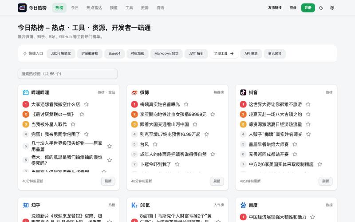Open the 工具 nav menu
This screenshot has height=222, width=355.
pyautogui.click(x=129, y=8)
